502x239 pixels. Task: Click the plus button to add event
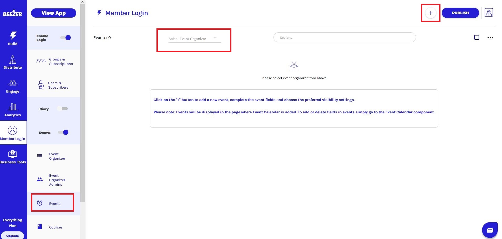(430, 13)
